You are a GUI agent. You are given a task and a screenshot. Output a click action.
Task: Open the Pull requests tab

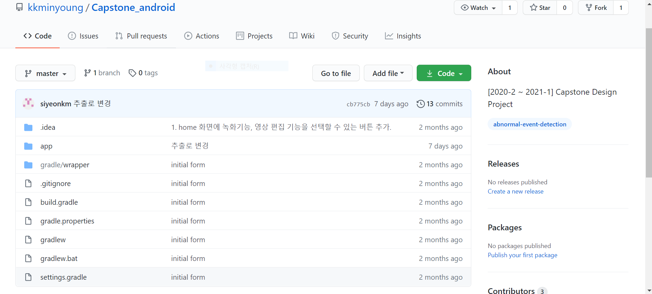coord(141,36)
